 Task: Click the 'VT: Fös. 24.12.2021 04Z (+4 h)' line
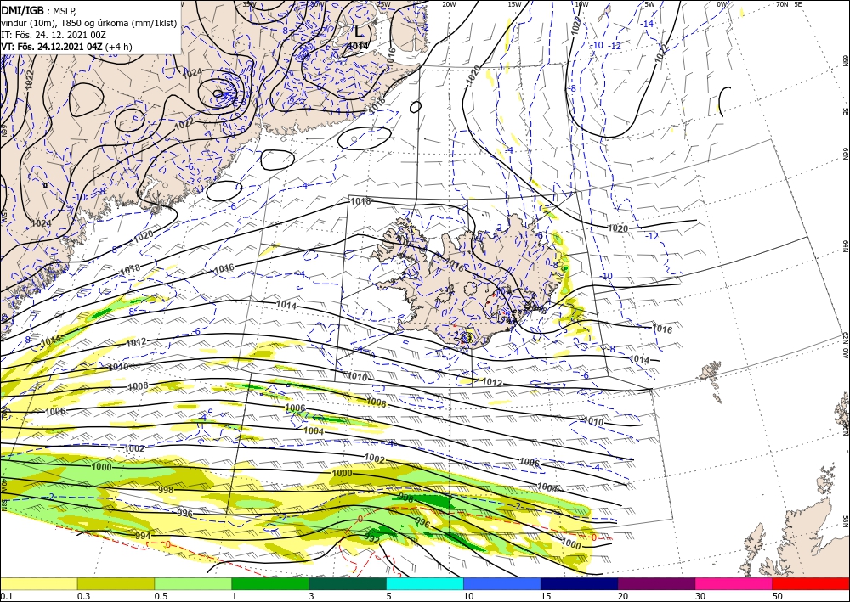66,46
